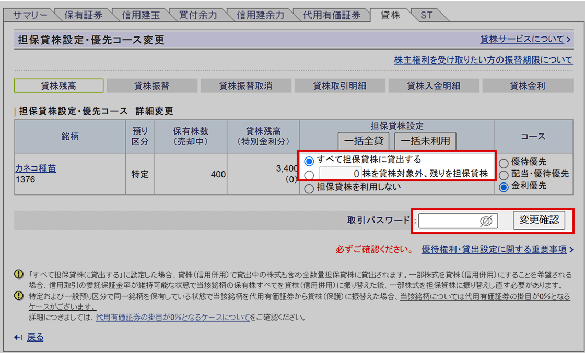This screenshot has height=353, width=585.
Task: Click the excluded share count field
Action: (x=341, y=174)
